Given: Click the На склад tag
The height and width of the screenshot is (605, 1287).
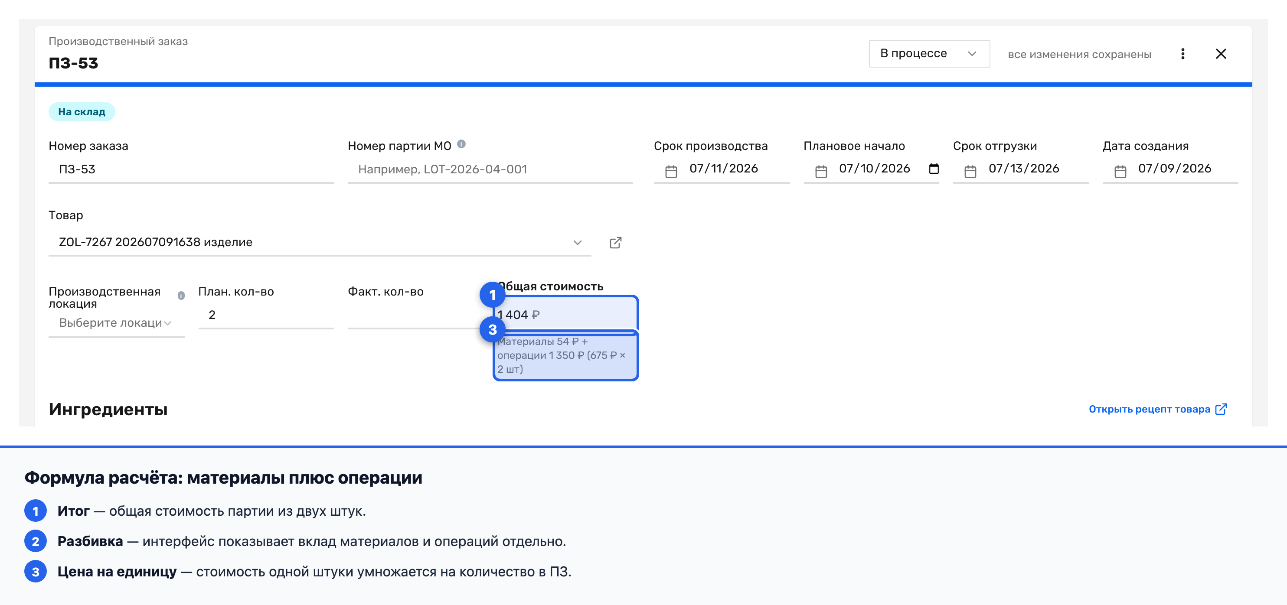Looking at the screenshot, I should tap(82, 112).
